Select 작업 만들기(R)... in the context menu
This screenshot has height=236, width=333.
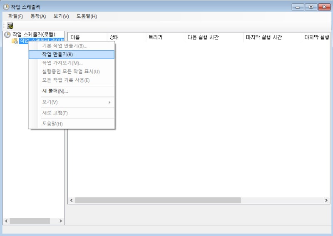click(x=72, y=55)
